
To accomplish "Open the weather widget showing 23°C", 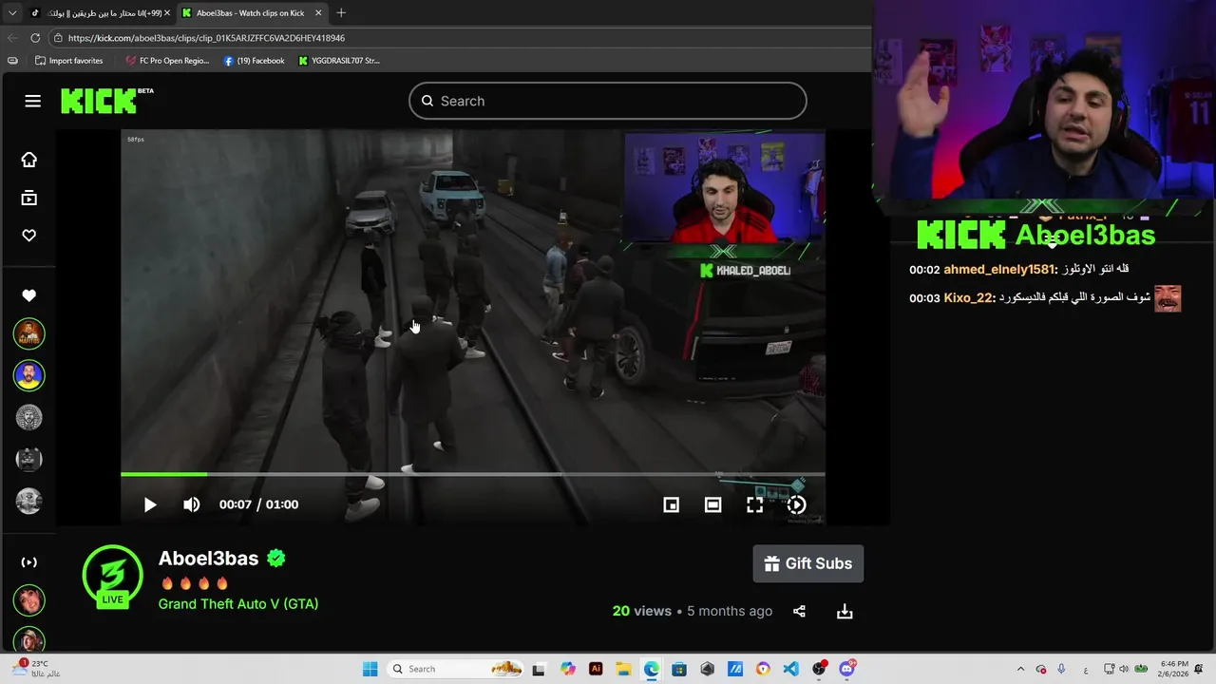I will (x=34, y=669).
